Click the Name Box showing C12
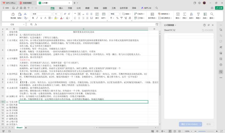Viewport: 225px width, 133px height. pyautogui.click(x=14, y=25)
